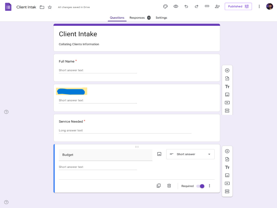Import questions in upper side toolbar
This screenshot has width=277, height=208.
[227, 78]
